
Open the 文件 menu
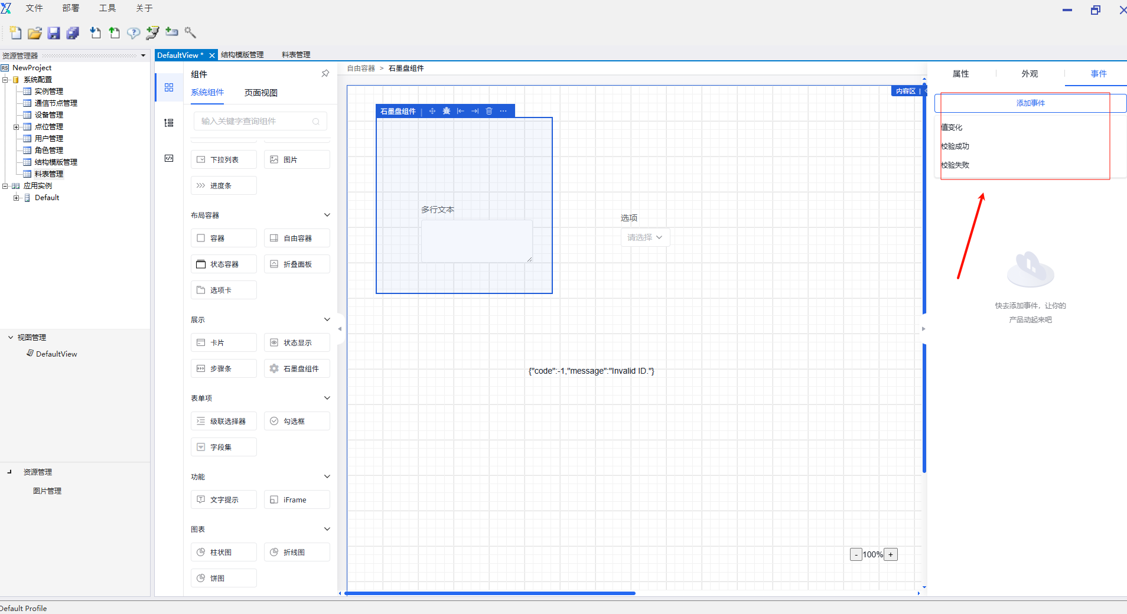coord(34,8)
